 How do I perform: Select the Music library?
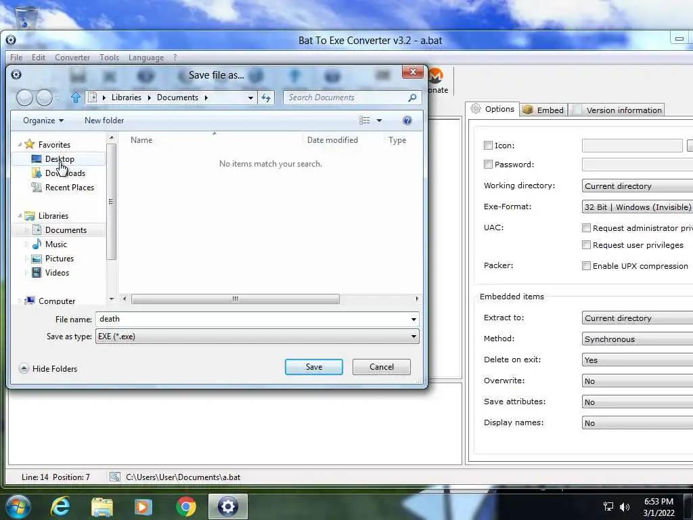pyautogui.click(x=49, y=244)
